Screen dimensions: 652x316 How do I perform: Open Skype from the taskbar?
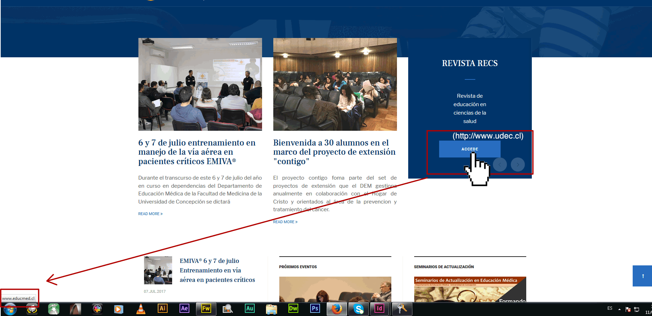click(358, 309)
